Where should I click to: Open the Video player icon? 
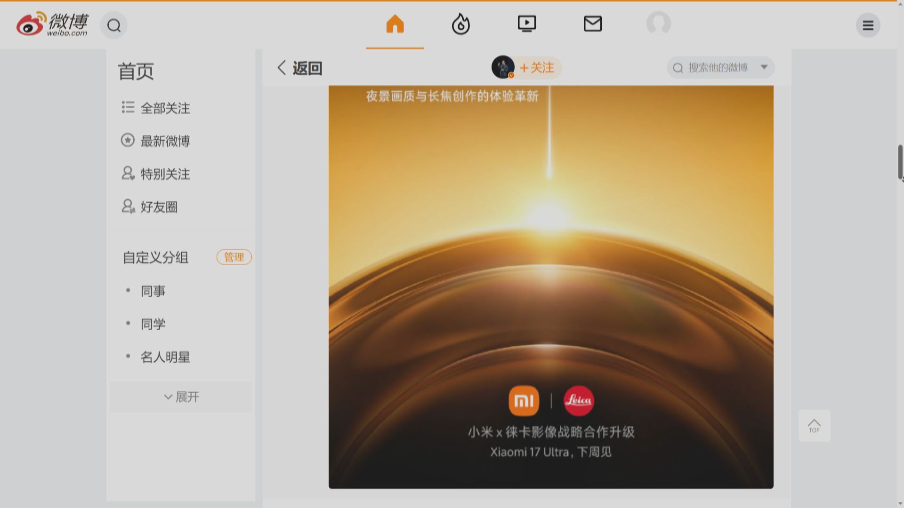(x=526, y=24)
